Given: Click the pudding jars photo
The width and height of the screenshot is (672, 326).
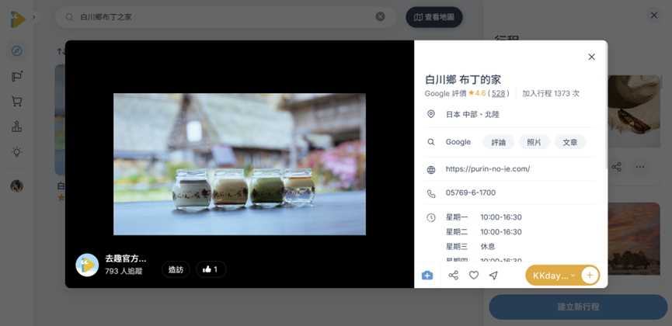Looking at the screenshot, I should [x=239, y=164].
